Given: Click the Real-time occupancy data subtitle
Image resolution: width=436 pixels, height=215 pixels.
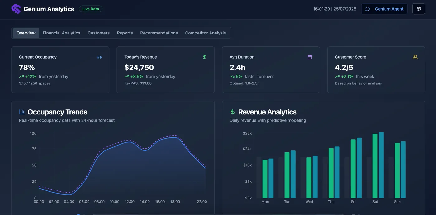Looking at the screenshot, I should coord(67,120).
